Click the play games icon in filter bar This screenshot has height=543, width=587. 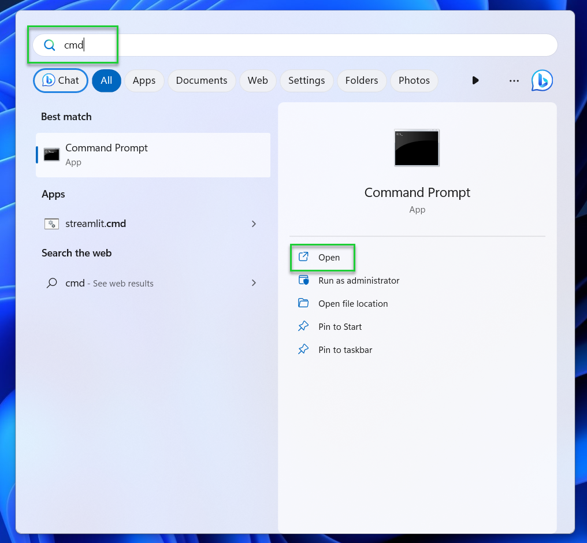coord(475,80)
